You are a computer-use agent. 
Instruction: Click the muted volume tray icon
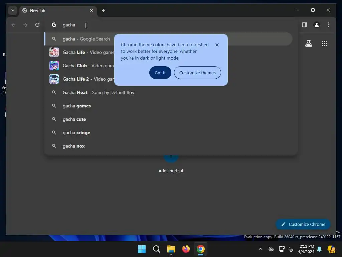click(x=290, y=249)
